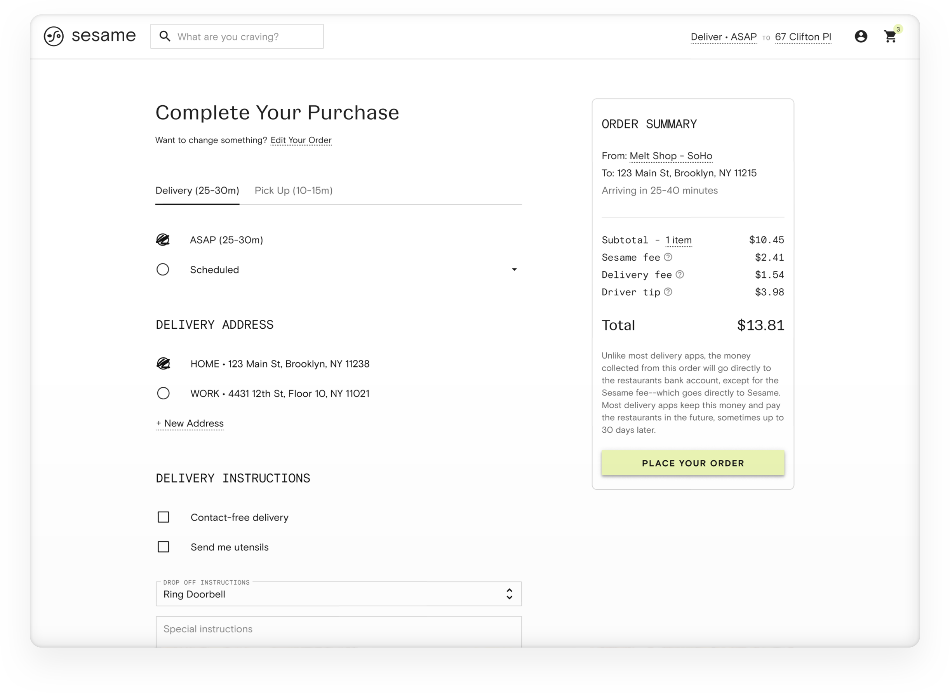Viewport: 950px width, 693px height.
Task: Open the user account profile icon
Action: pyautogui.click(x=861, y=37)
